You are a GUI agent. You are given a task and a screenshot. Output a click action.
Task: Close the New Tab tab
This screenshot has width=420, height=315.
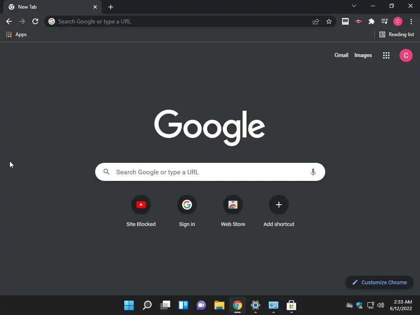95,7
